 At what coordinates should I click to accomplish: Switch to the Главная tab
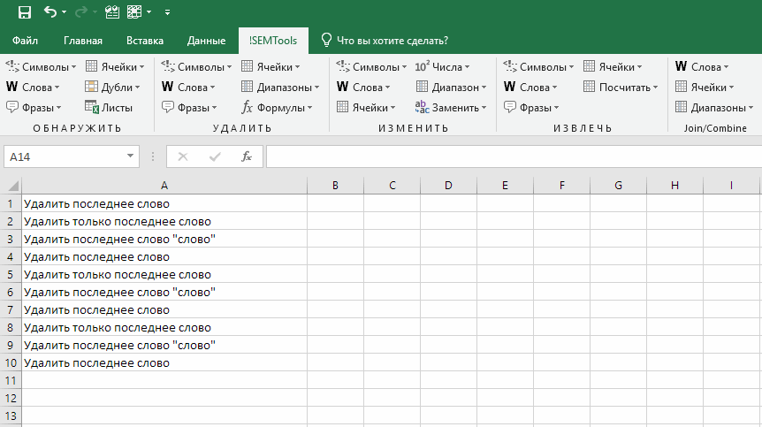click(x=83, y=41)
